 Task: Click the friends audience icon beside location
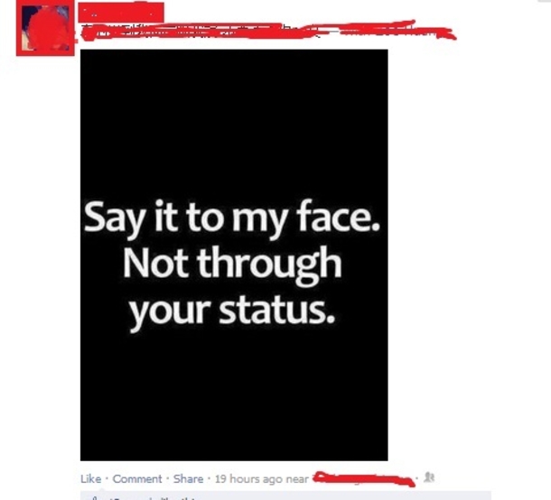click(429, 477)
